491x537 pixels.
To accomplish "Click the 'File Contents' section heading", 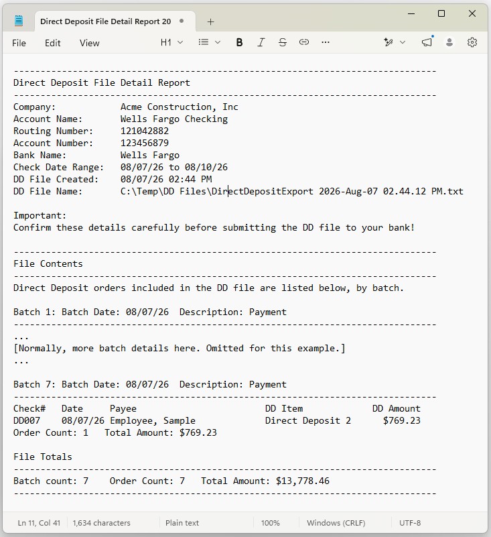I will tap(48, 263).
